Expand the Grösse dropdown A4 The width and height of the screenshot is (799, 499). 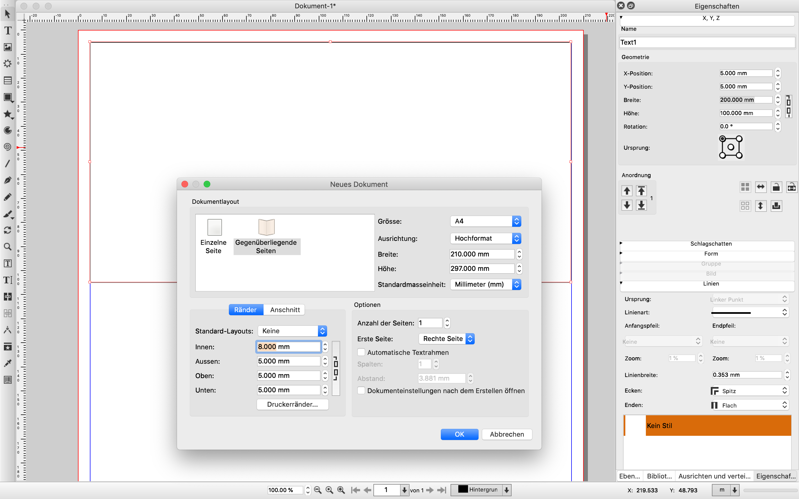517,221
